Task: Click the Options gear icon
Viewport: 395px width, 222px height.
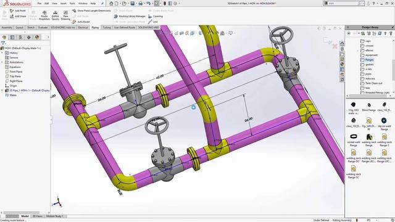Action: [175, 3]
